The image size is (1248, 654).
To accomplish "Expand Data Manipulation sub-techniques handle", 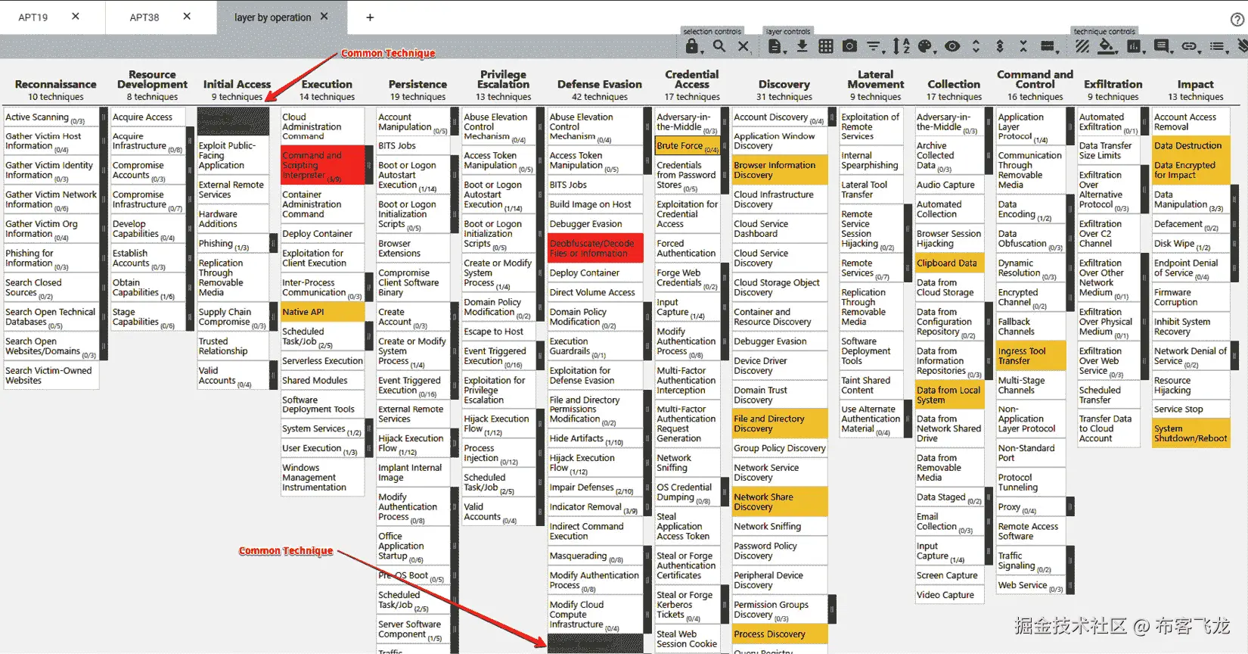I will tap(1234, 200).
